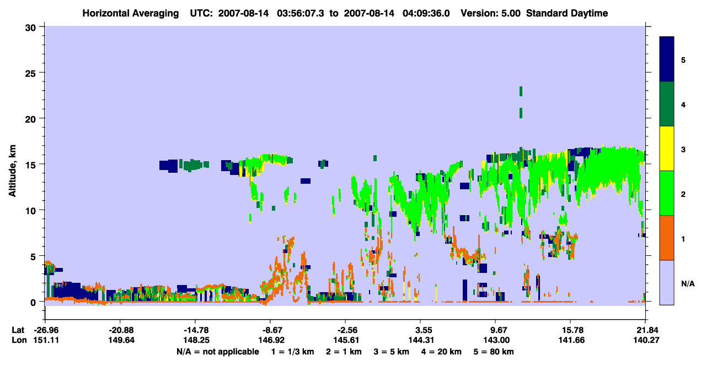Click the '1 = 1/3 km' legend text
This screenshot has width=717, height=367.
click(x=292, y=352)
